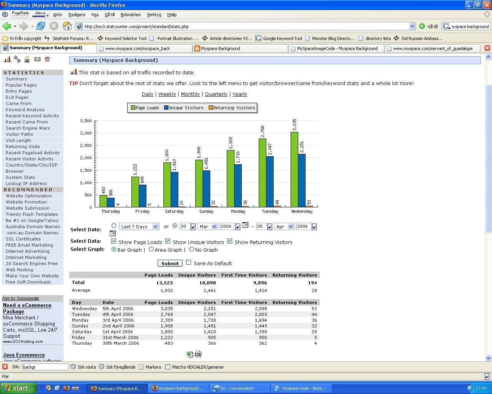Open the Last 7 Days dropdown

pyautogui.click(x=139, y=227)
